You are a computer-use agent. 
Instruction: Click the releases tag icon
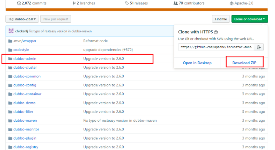(127, 3)
